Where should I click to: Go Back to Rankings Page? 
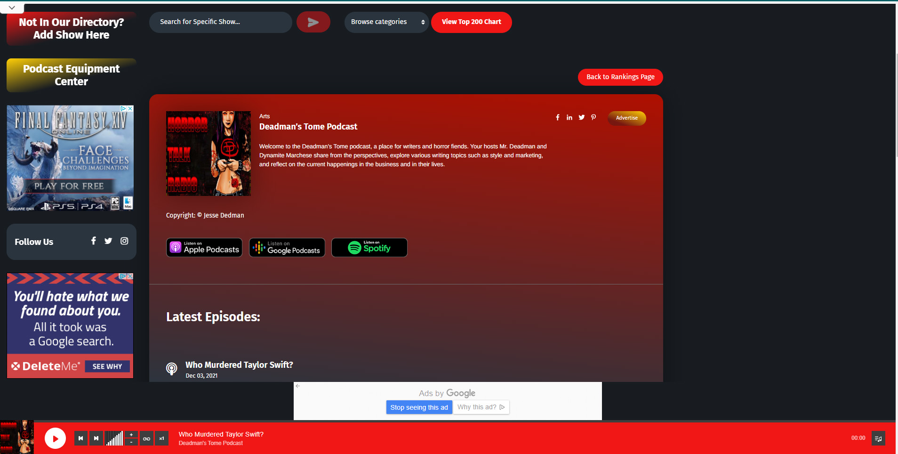(x=620, y=77)
